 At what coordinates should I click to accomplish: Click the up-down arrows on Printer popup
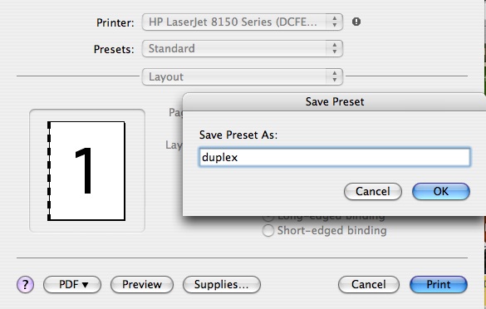(335, 22)
